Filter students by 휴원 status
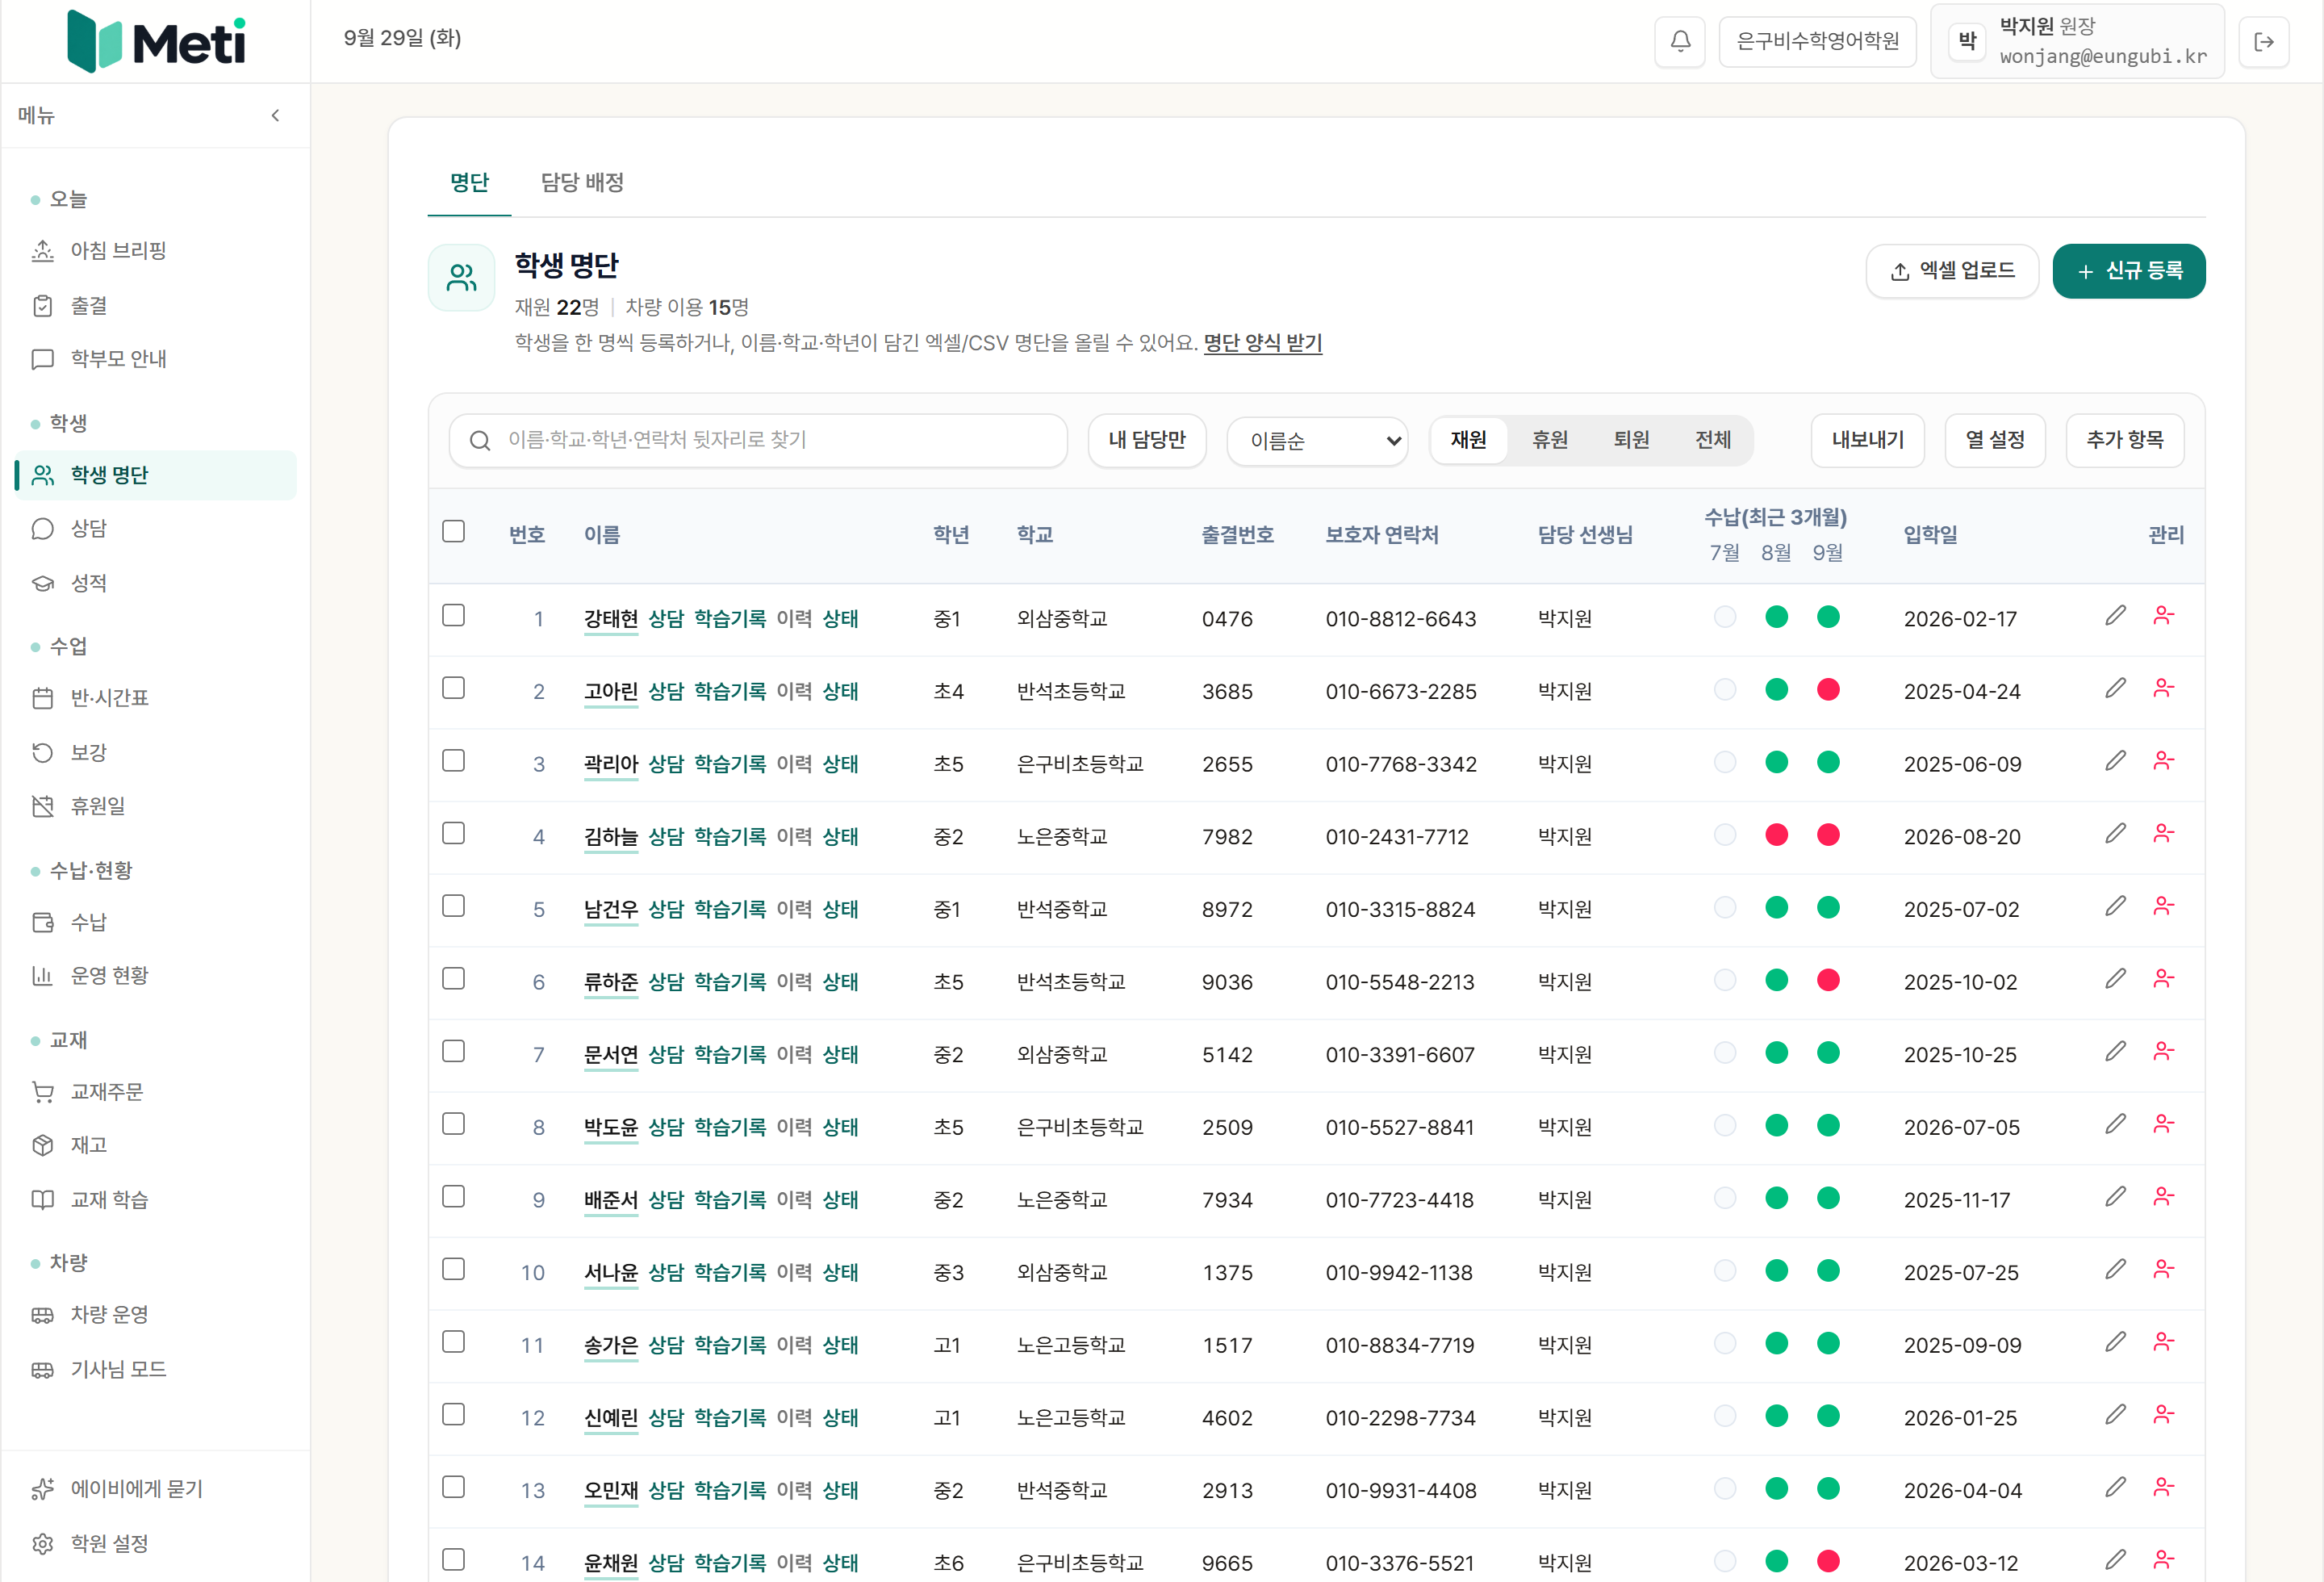The width and height of the screenshot is (2324, 1582). (x=1550, y=440)
